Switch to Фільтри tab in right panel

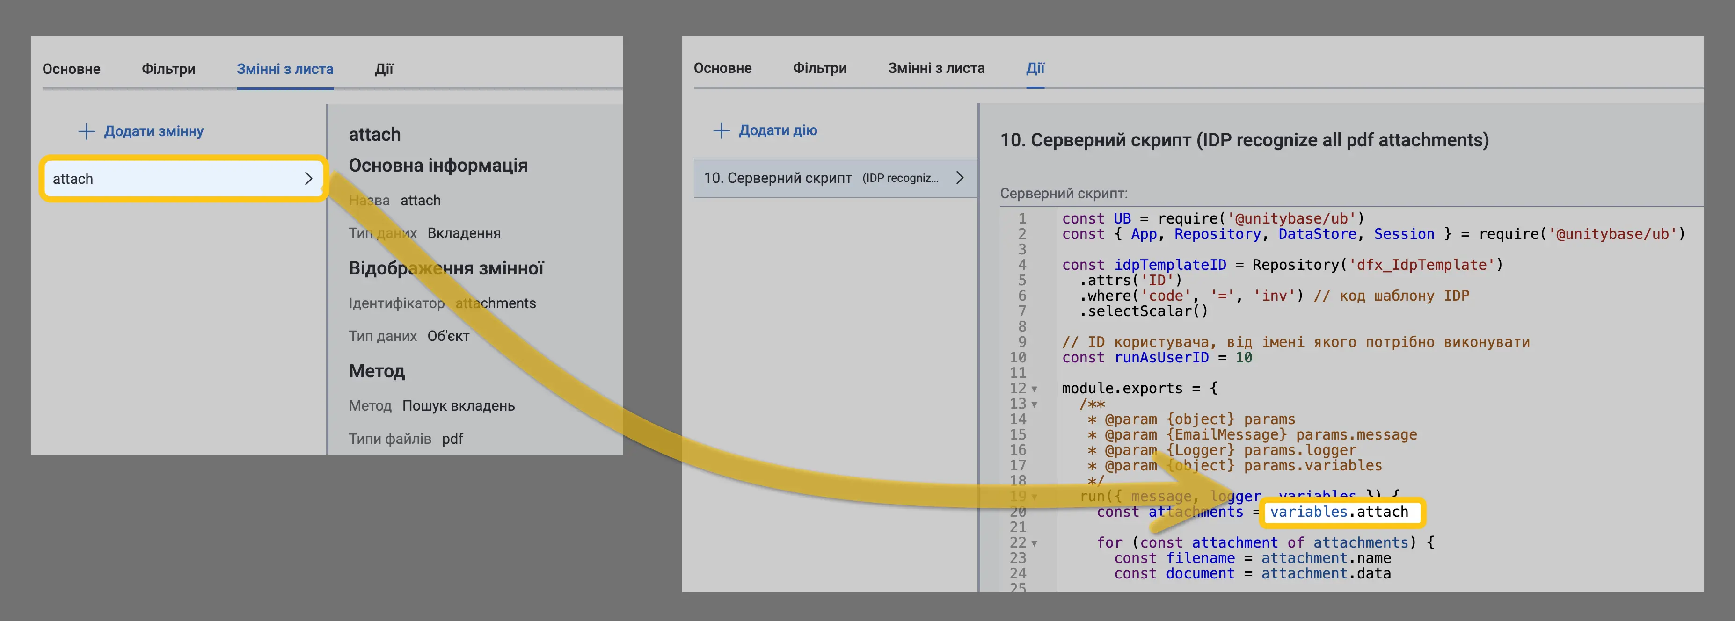pyautogui.click(x=820, y=68)
